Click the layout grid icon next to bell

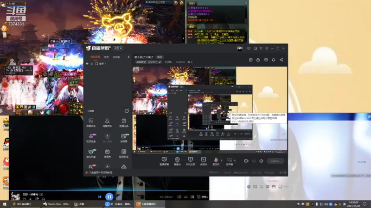tap(266, 60)
